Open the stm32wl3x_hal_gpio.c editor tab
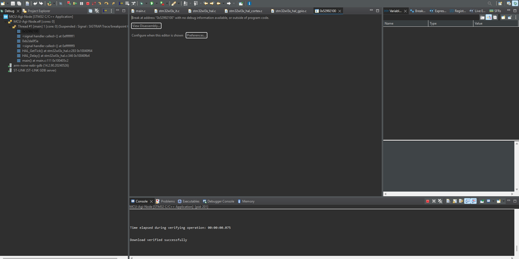This screenshot has height=259, width=519. pos(289,11)
